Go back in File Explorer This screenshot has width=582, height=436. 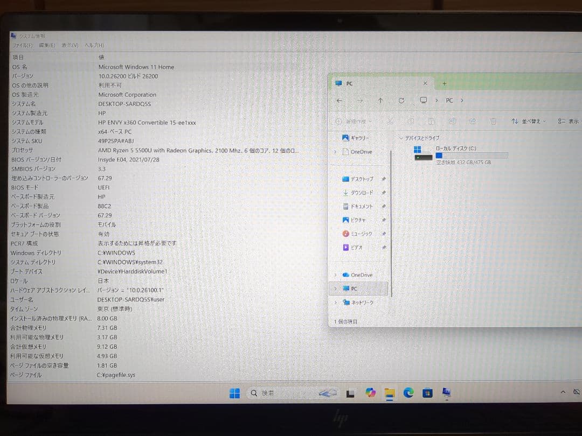coord(339,101)
